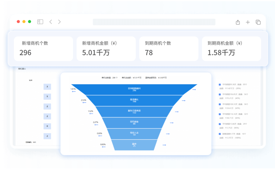Open the 到期商机个数 card showing 78
This screenshot has height=169, width=275.
tap(169, 49)
